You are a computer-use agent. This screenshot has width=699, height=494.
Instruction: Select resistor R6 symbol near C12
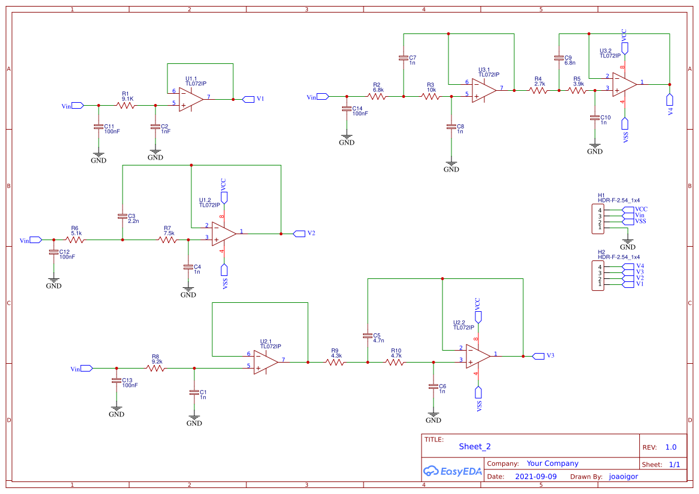click(x=75, y=240)
